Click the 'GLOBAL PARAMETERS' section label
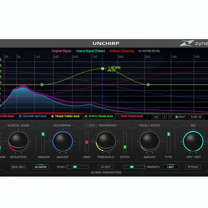Screen dimensions: 208x208 [106, 172]
